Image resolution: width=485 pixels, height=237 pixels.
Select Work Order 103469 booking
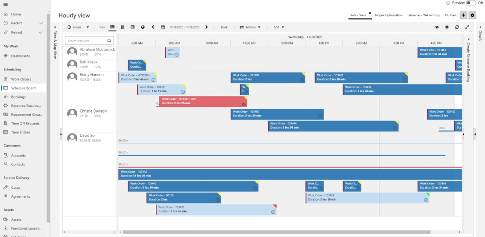368,198
